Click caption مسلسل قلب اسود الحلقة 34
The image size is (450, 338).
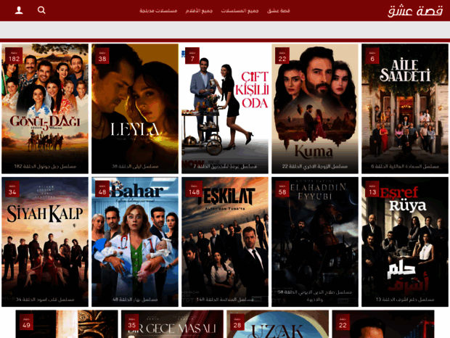(45, 300)
